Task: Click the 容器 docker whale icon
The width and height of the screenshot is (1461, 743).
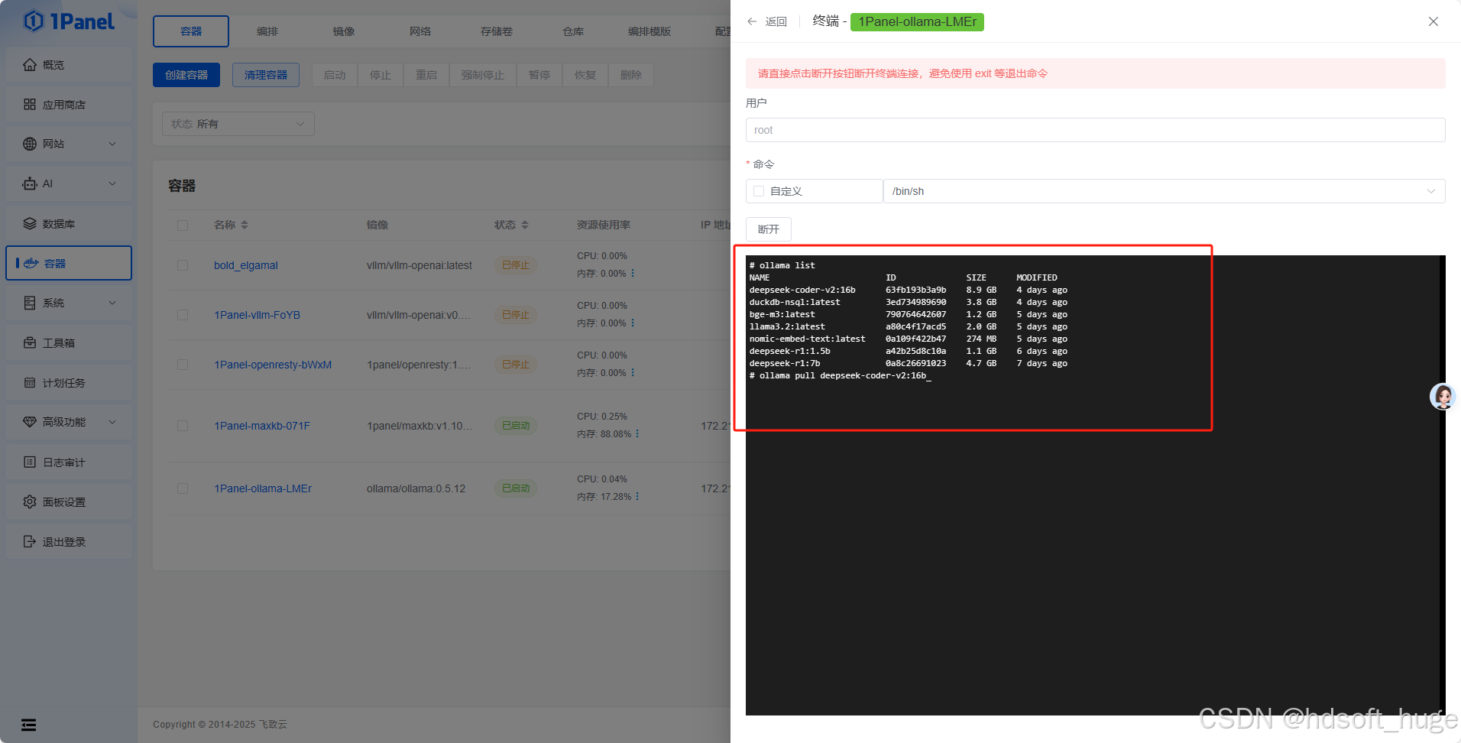Action: tap(31, 263)
